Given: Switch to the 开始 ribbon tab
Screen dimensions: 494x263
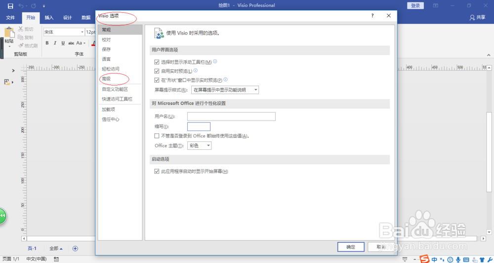Looking at the screenshot, I should [31, 18].
